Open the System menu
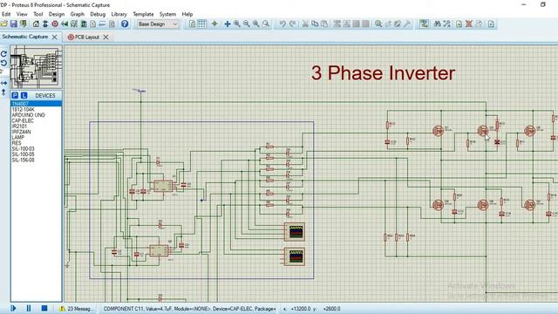558x314 pixels. coord(167,14)
